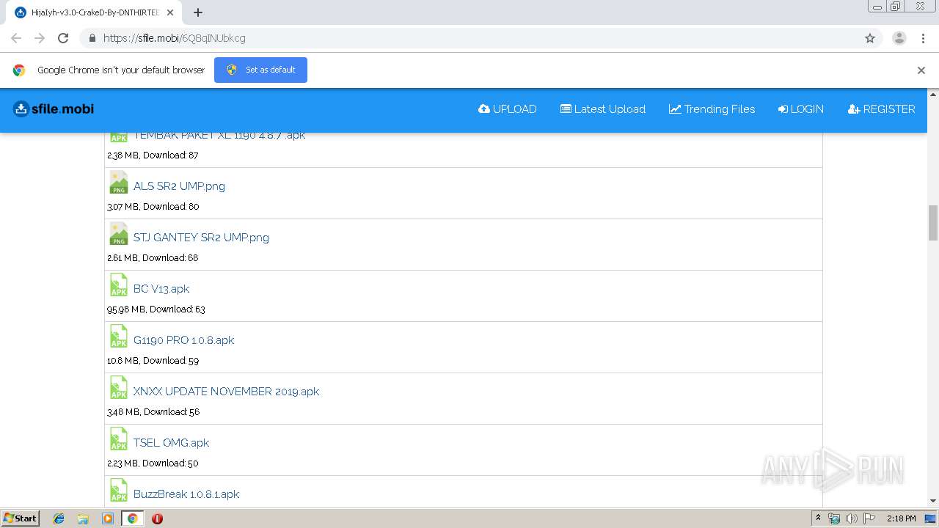Click the TSEL OMG.apk APK icon
This screenshot has width=939, height=528.
(118, 439)
